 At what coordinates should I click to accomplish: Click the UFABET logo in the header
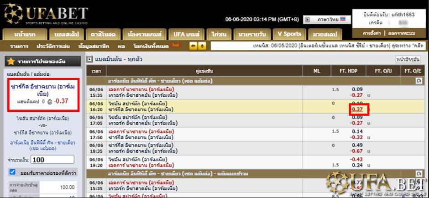coord(46,14)
